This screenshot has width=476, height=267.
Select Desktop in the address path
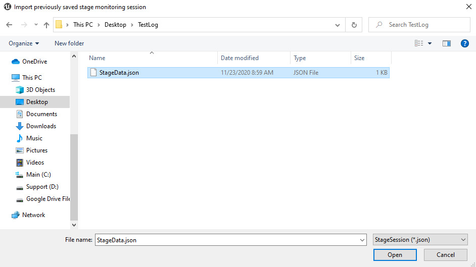115,25
